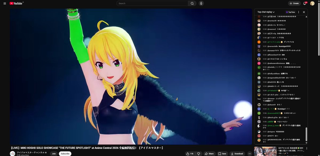Open the account avatar menu
The height and width of the screenshot is (156, 320).
pyautogui.click(x=312, y=3)
